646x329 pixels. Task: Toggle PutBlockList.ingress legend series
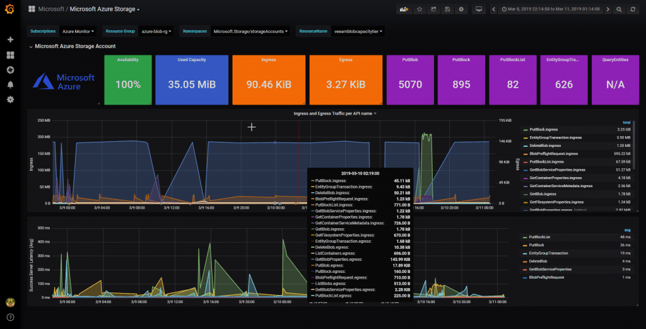[x=546, y=161]
